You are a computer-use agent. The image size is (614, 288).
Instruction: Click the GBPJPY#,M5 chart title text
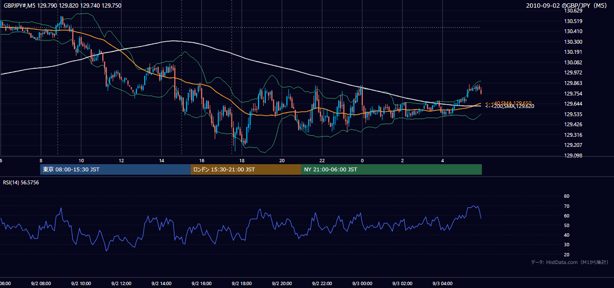(62, 6)
